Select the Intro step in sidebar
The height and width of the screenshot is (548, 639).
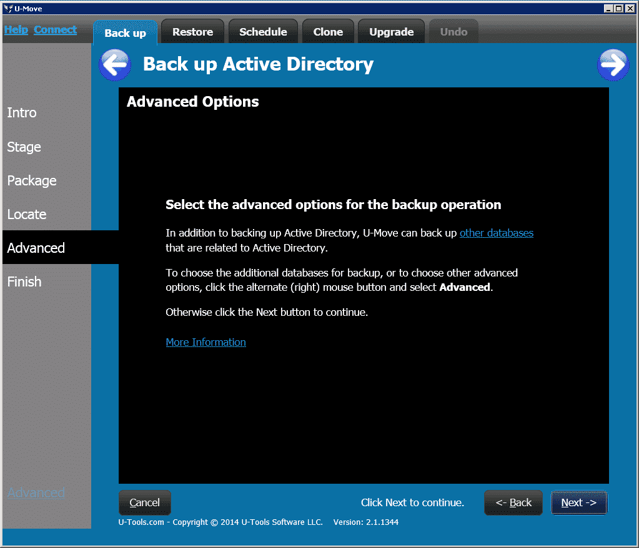[22, 113]
